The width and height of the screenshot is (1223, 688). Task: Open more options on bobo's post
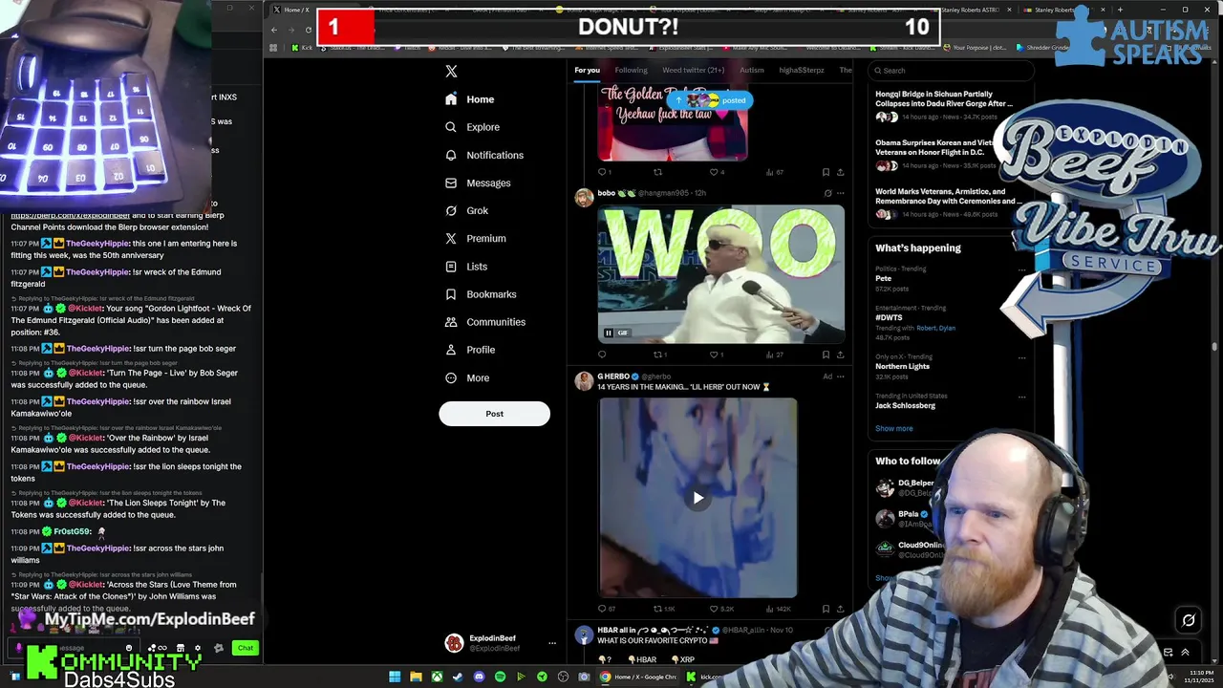(x=841, y=193)
